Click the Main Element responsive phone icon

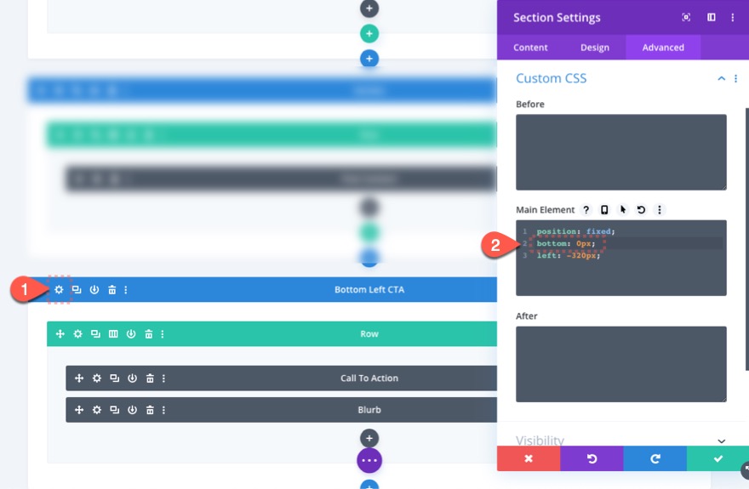tap(604, 210)
